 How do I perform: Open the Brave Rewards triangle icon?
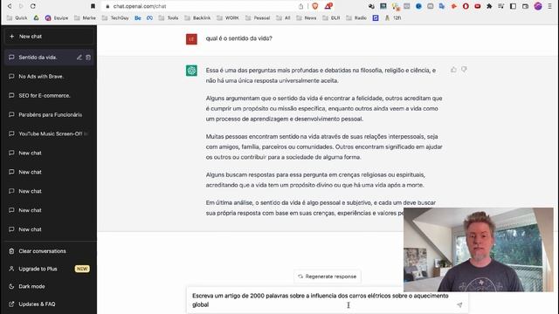tap(328, 6)
